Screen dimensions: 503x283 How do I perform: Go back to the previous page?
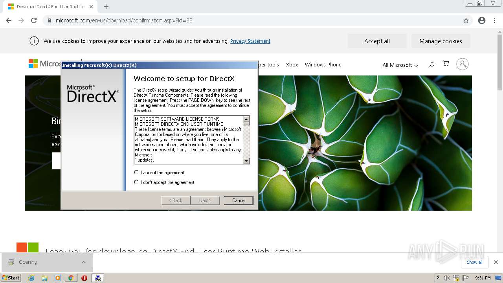9,20
